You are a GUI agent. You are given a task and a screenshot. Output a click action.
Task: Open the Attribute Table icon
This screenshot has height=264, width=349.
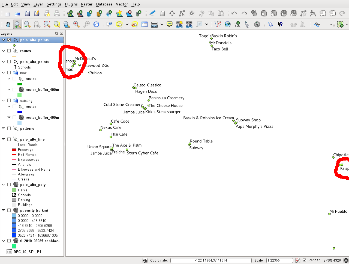(x=145, y=25)
